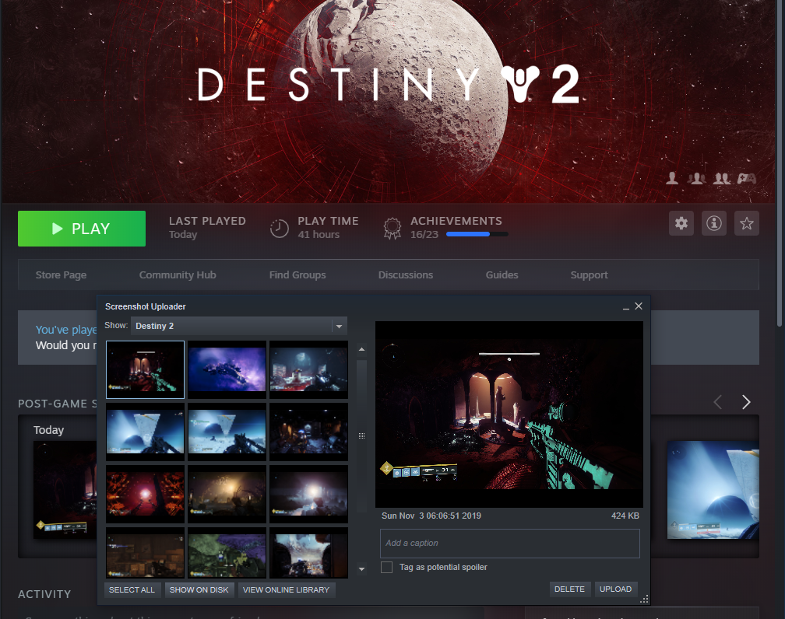Click the play time clock icon
Viewport: 785px width, 619px height.
tap(280, 229)
